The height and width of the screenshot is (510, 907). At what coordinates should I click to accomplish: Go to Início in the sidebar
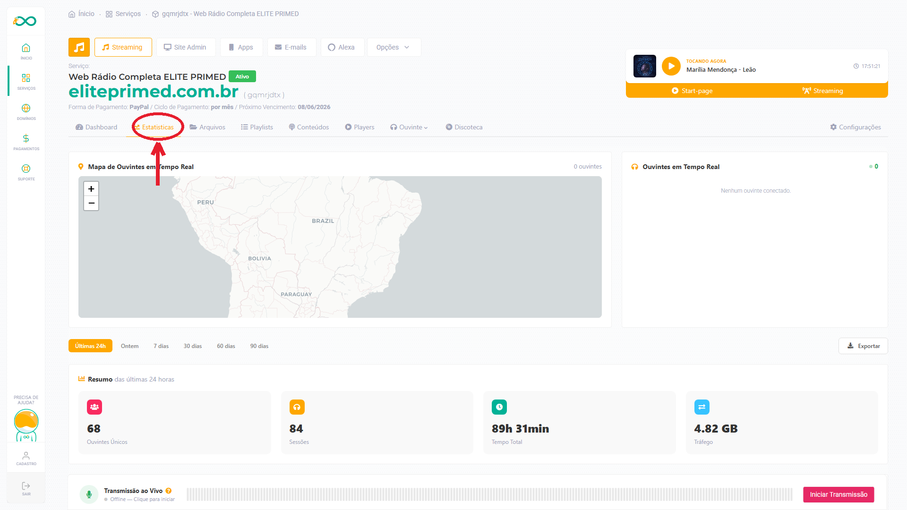point(26,51)
